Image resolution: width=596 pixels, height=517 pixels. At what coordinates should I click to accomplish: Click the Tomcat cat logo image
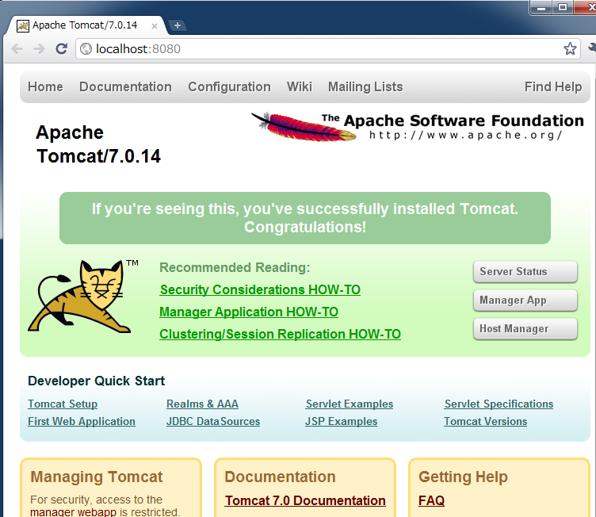pos(80,297)
